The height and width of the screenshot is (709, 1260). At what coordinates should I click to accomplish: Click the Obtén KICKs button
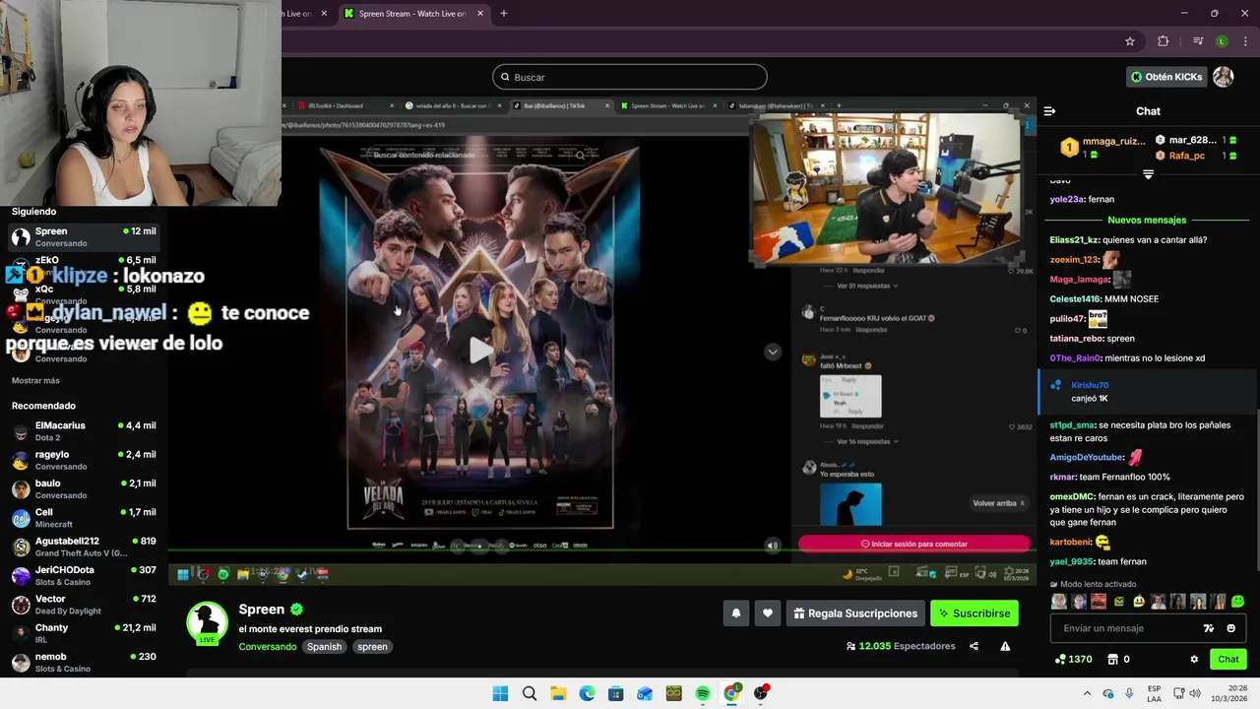click(1166, 77)
